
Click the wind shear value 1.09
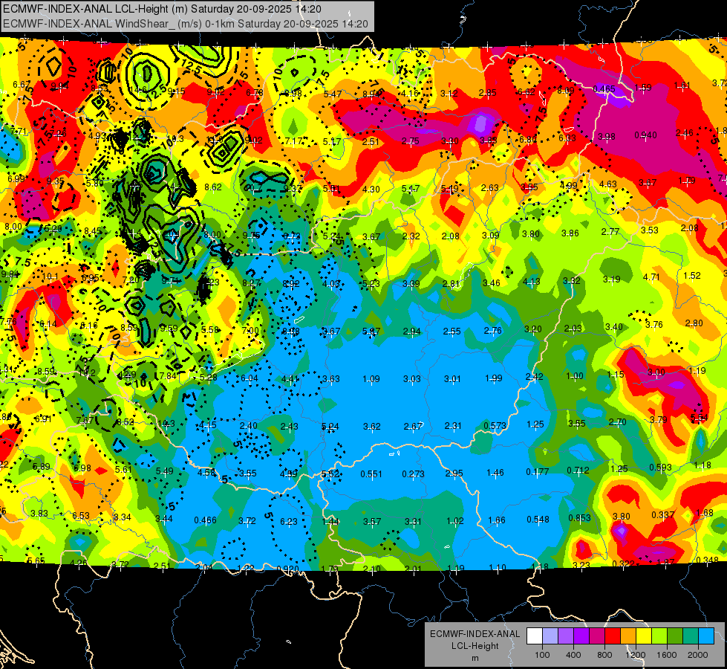coord(371,379)
